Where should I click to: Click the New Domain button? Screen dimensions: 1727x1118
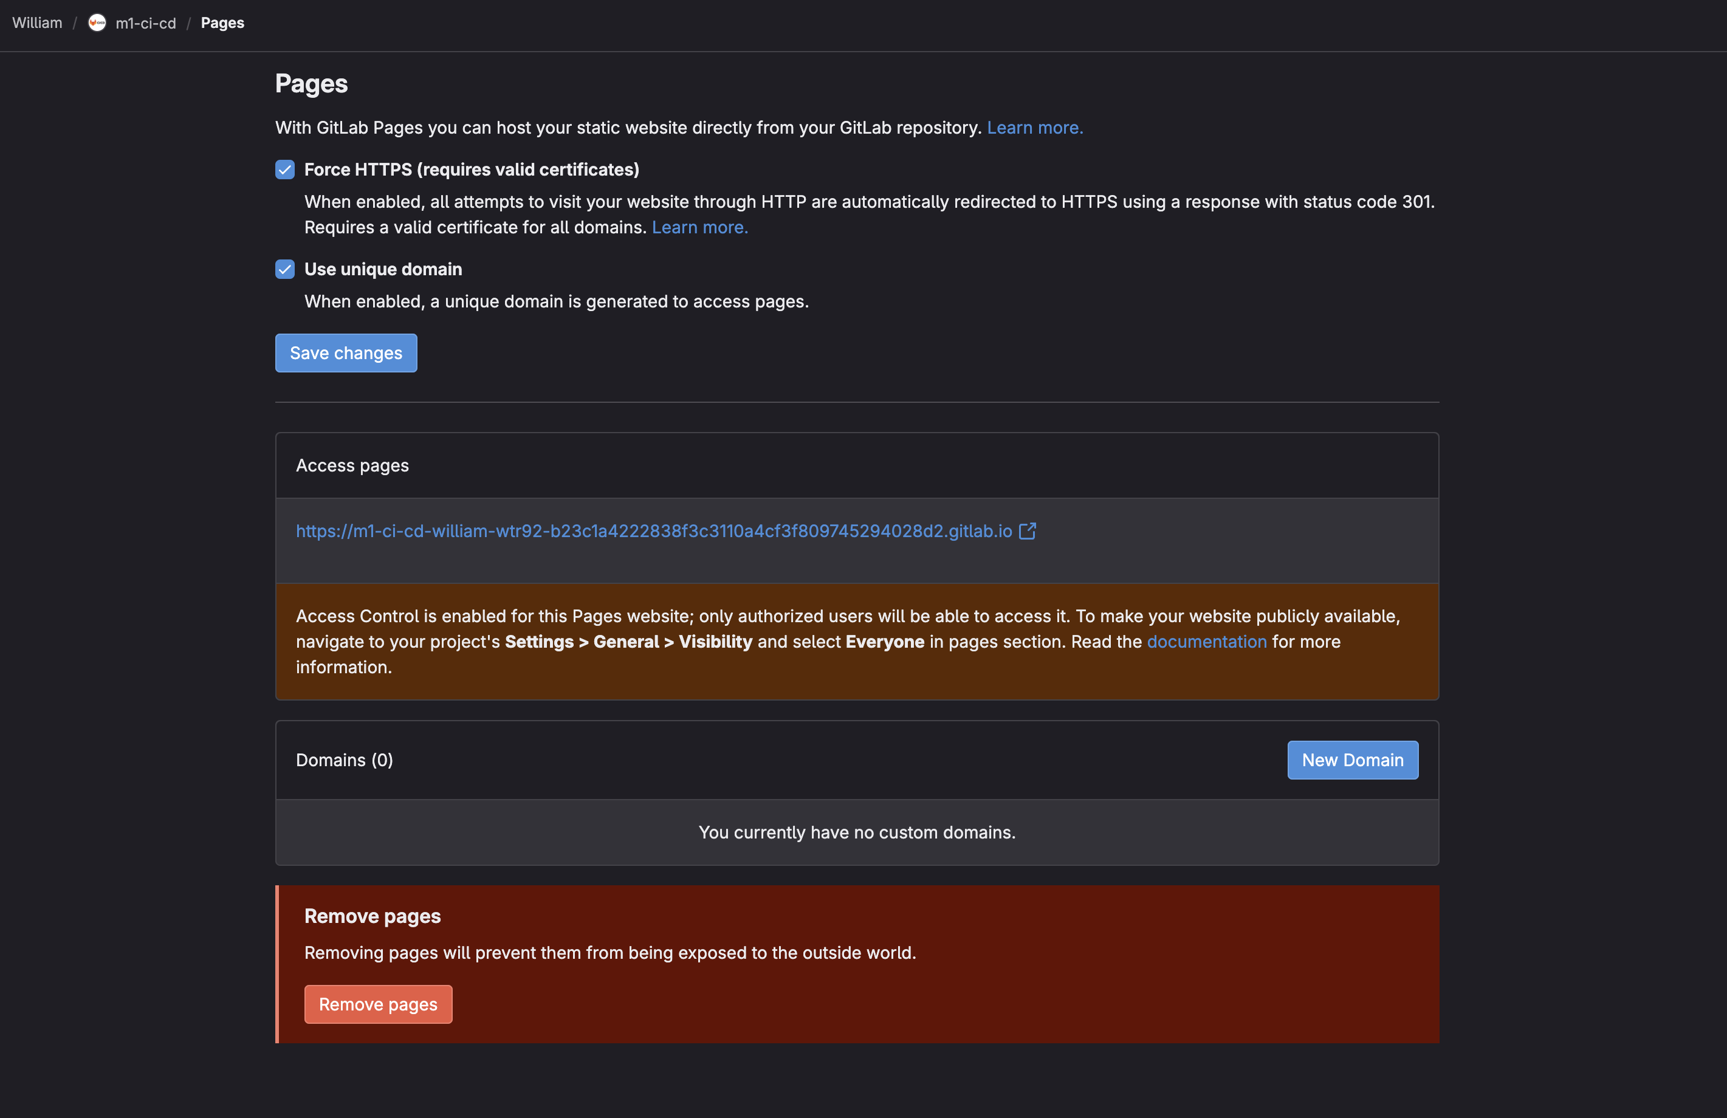pyautogui.click(x=1353, y=760)
